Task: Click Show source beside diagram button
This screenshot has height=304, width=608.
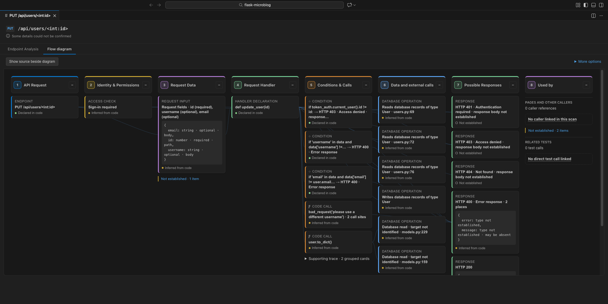Action: 32,62
